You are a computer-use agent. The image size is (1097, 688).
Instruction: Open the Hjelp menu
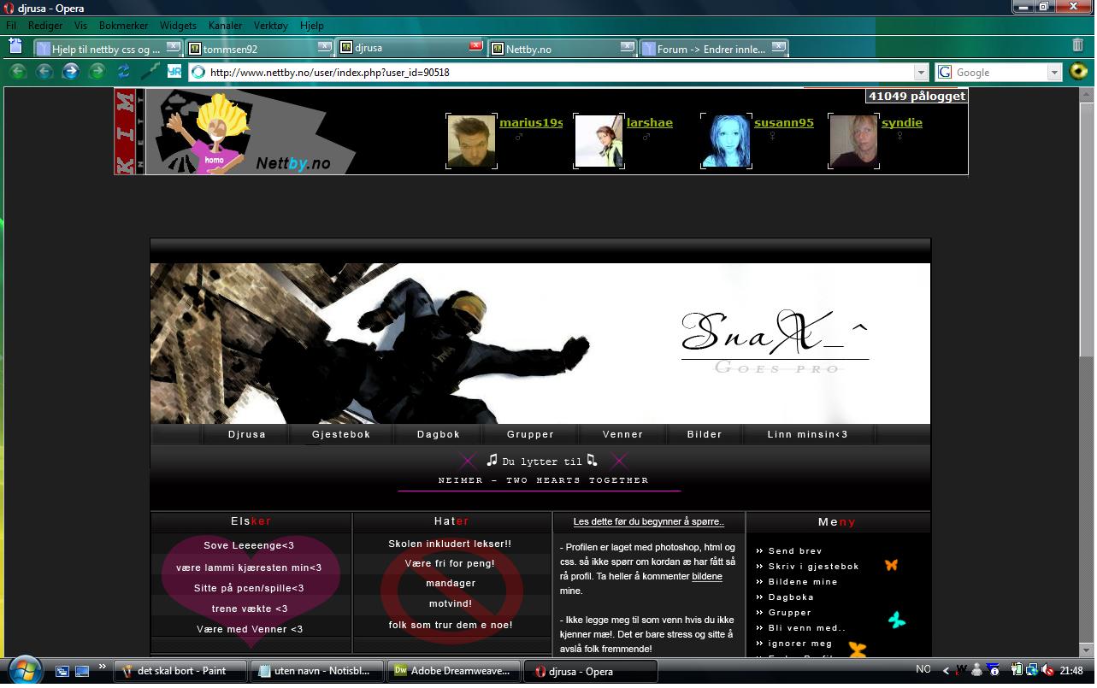pos(312,26)
